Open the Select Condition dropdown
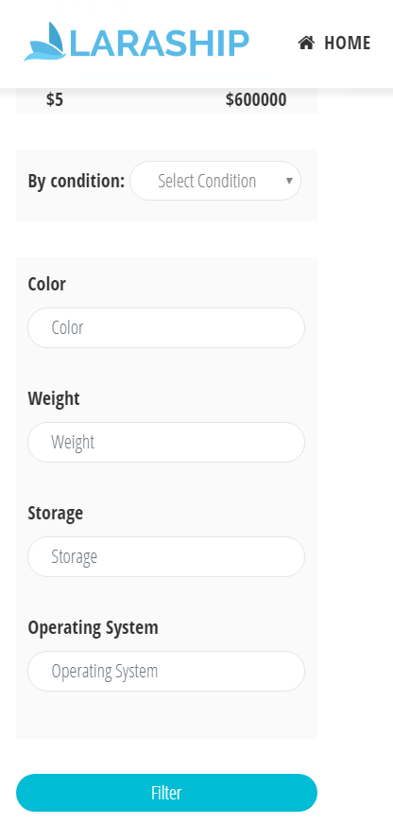Screen dimensions: 393x824 215,181
